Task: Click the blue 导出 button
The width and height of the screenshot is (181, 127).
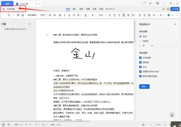Action: point(144,87)
